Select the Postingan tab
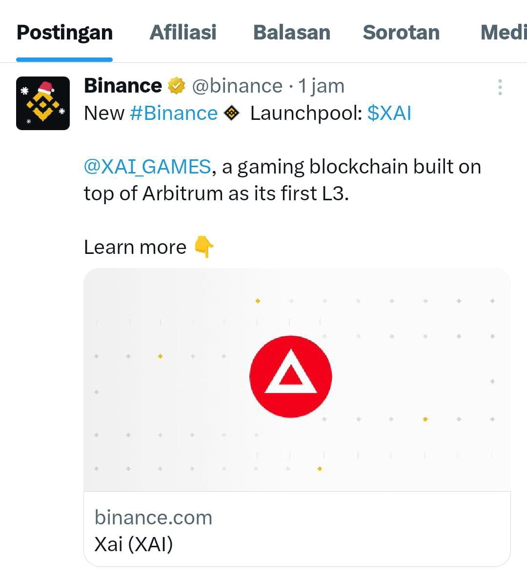This screenshot has height=577, width=527. (64, 32)
